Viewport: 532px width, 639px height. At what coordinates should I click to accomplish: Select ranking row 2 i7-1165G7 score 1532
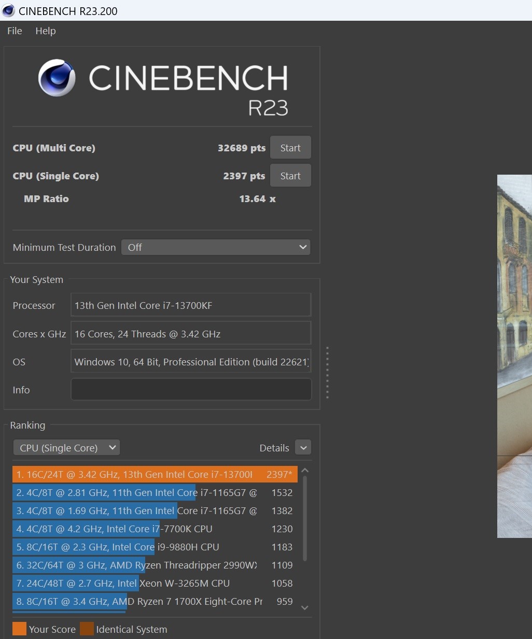point(155,492)
